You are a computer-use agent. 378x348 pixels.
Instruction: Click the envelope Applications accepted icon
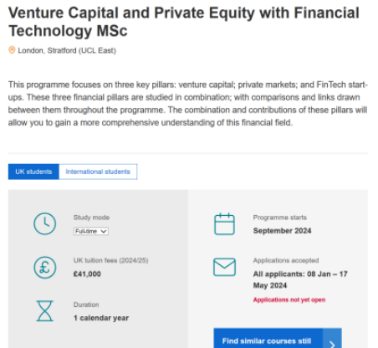[224, 267]
